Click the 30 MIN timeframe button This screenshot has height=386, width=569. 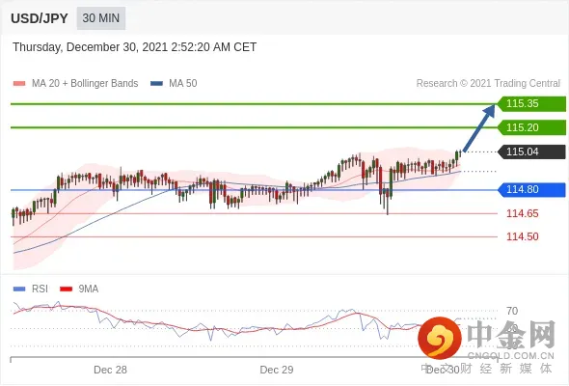(x=101, y=18)
